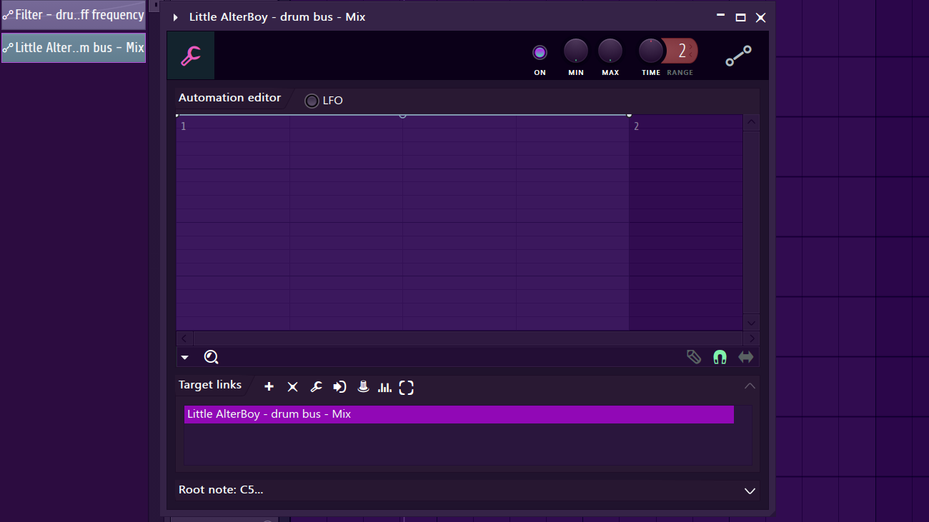Click the automation link icon at top right
Viewport: 929px width, 522px height.
pos(738,56)
